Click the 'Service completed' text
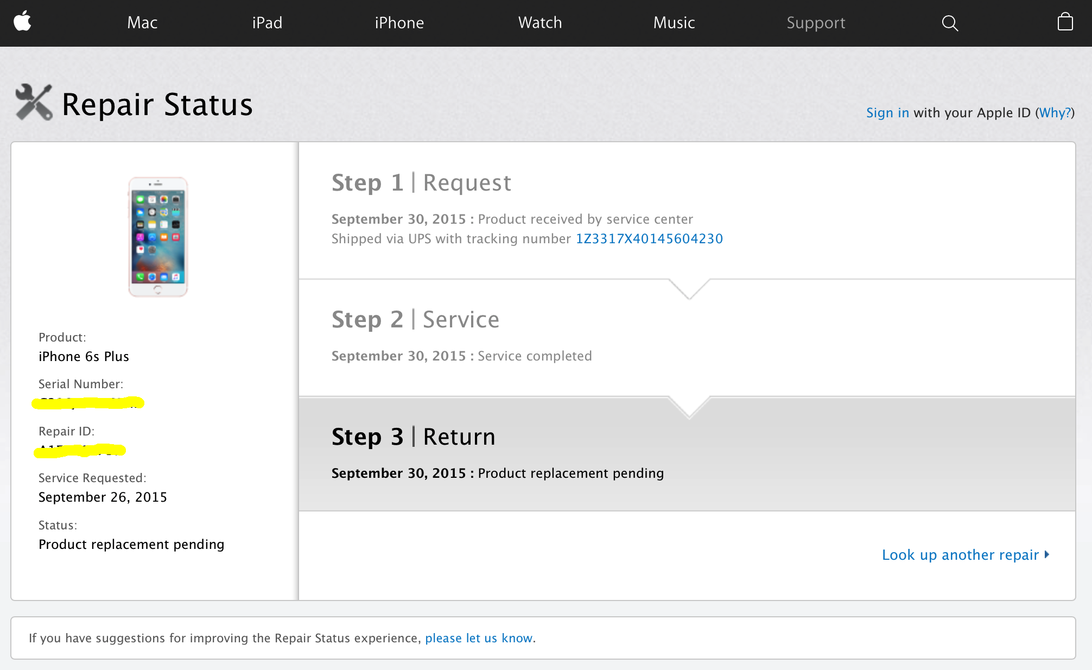This screenshot has height=670, width=1092. pos(535,356)
